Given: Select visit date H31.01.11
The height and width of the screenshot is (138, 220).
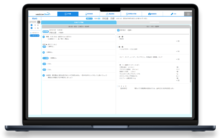Looking at the screenshot, I should pyautogui.click(x=35, y=32).
